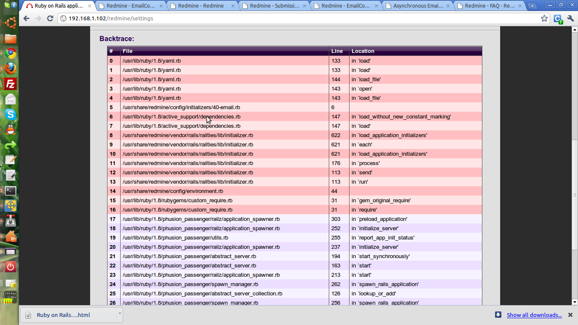This screenshot has height=325, width=578.
Task: Open Chrome wrench settings menu
Action: point(570,19)
